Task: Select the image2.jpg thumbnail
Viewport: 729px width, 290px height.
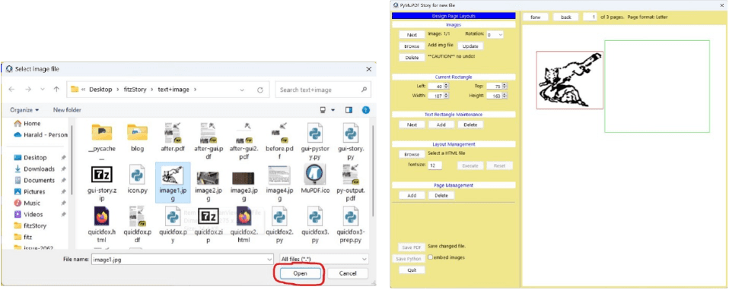Action: 209,177
